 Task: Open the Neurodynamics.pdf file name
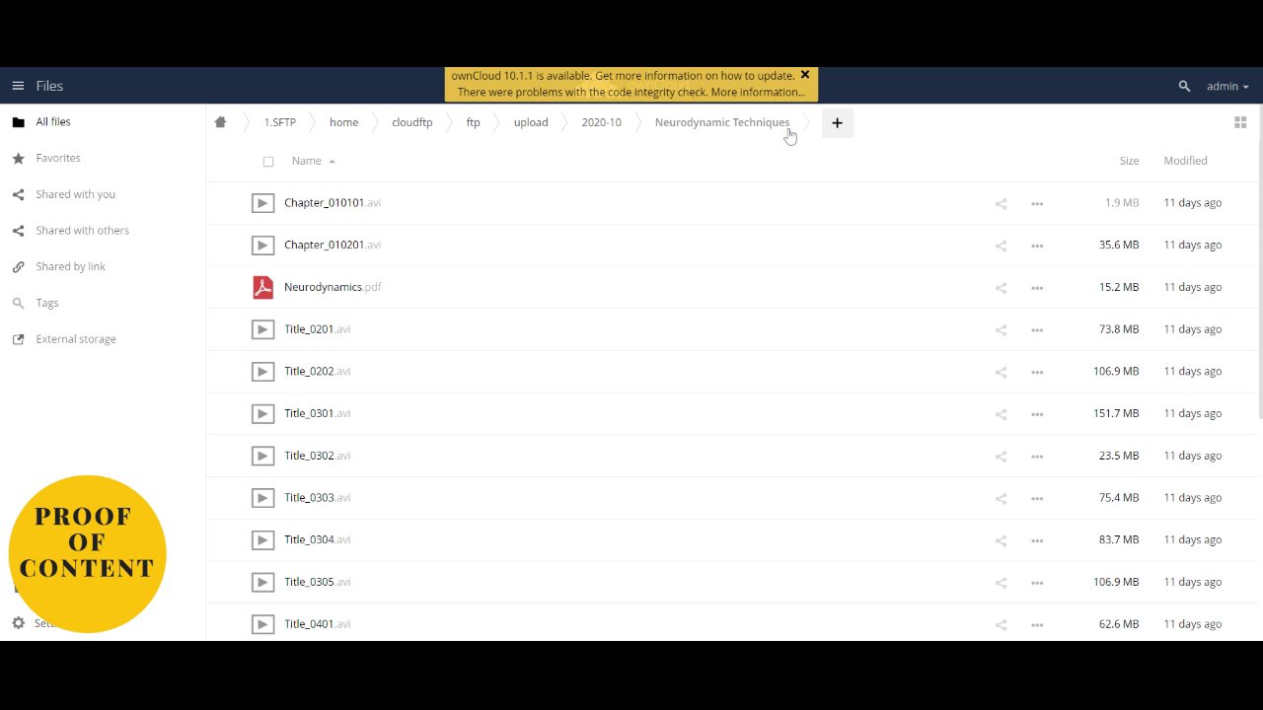(x=333, y=287)
